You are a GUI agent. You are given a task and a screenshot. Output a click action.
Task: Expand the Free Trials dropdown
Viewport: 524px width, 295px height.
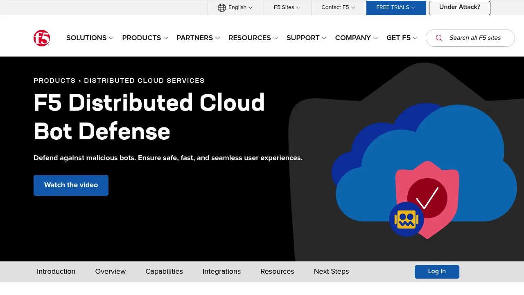396,7
